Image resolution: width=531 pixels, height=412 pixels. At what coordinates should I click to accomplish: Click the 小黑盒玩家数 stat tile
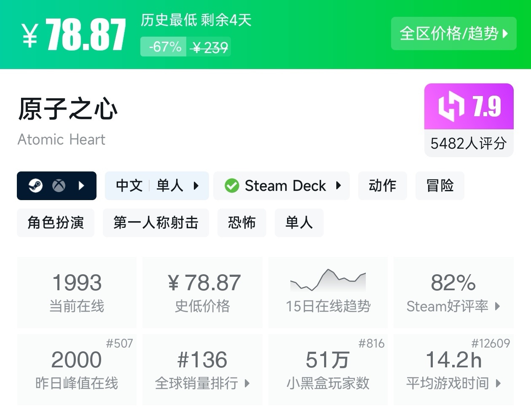pyautogui.click(x=328, y=369)
